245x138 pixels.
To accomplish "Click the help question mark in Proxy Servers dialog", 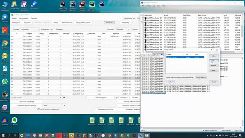I will [x=211, y=49].
